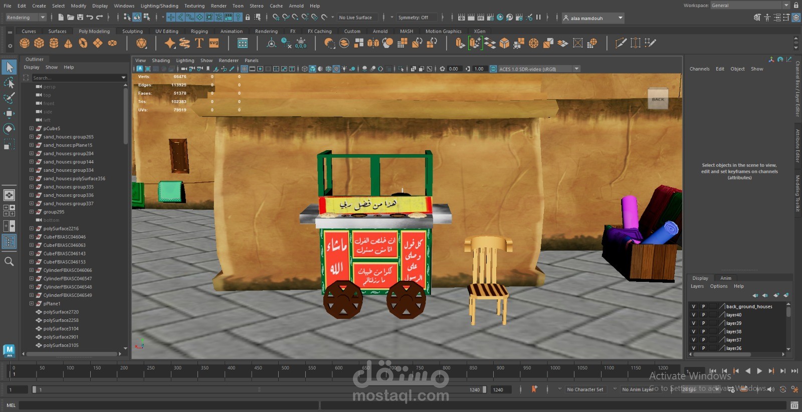Click the Type text tool shelf icon
Screen dimensions: 802x412
coord(199,44)
